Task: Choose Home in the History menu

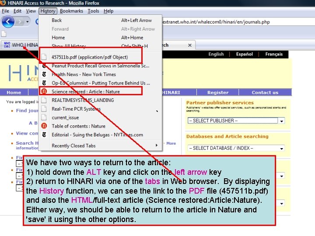Action: [x=100, y=38]
